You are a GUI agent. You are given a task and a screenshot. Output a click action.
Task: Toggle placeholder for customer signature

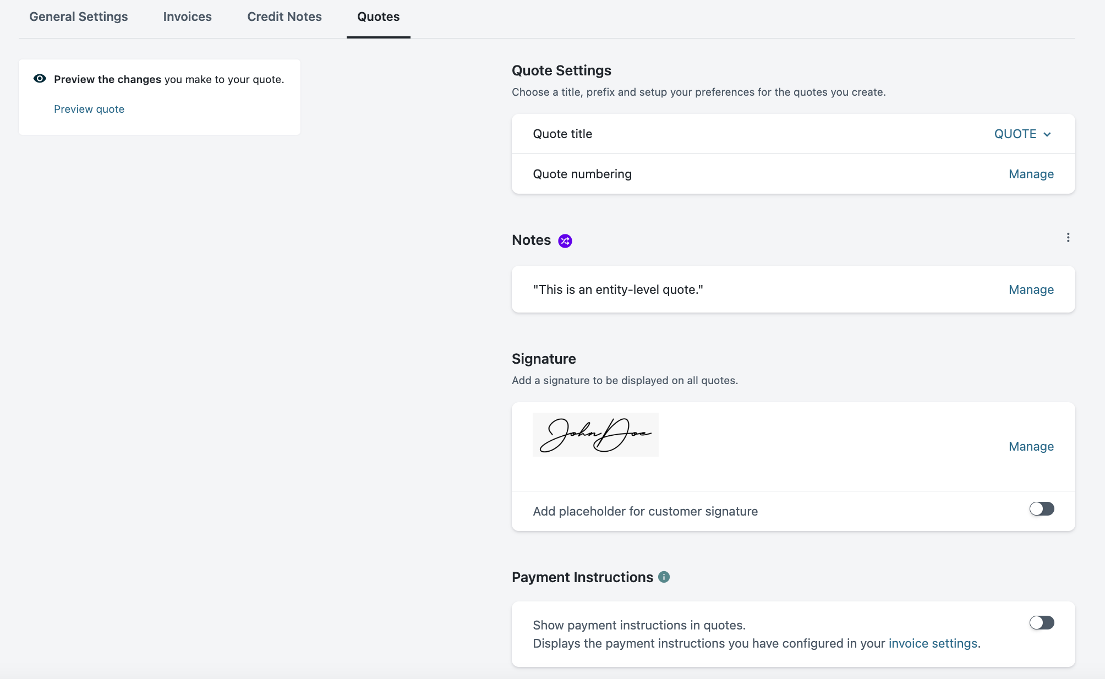(x=1041, y=509)
